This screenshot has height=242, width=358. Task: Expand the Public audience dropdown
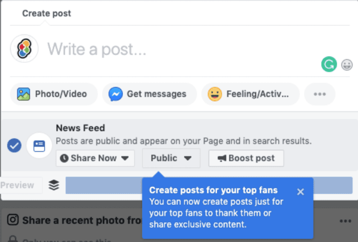(171, 158)
